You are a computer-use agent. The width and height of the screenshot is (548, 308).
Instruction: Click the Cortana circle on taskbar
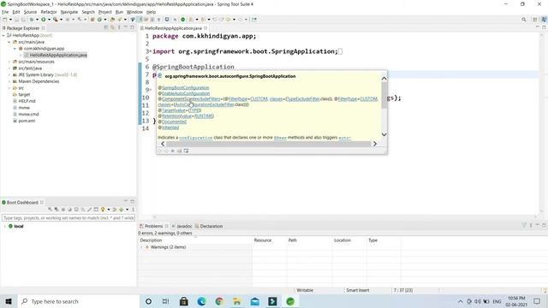148,301
